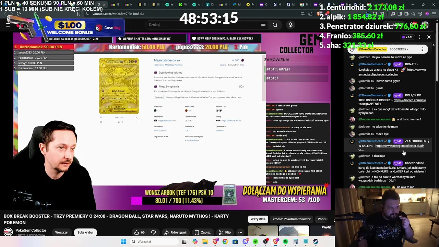The image size is (439, 247).
Task: Open Discord from the taskbar
Action: (245, 242)
